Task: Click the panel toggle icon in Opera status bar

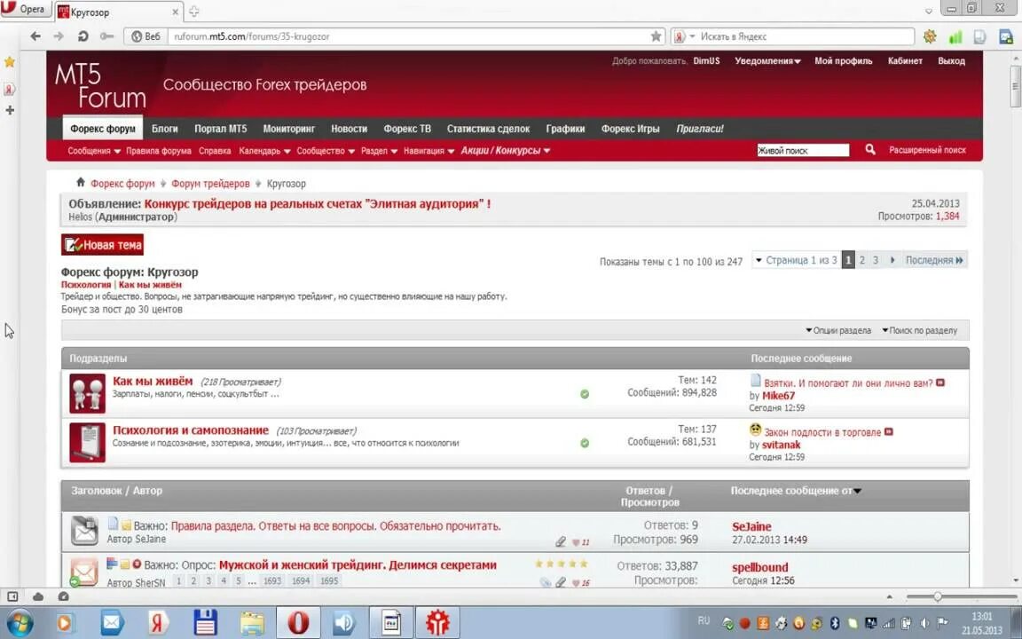Action: (12, 596)
